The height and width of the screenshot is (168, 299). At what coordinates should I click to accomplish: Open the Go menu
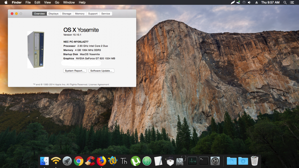[57, 2]
